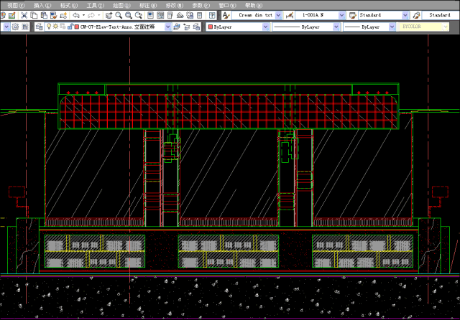Open the 格式(O) menu
The height and width of the screenshot is (320, 460).
click(x=69, y=5)
